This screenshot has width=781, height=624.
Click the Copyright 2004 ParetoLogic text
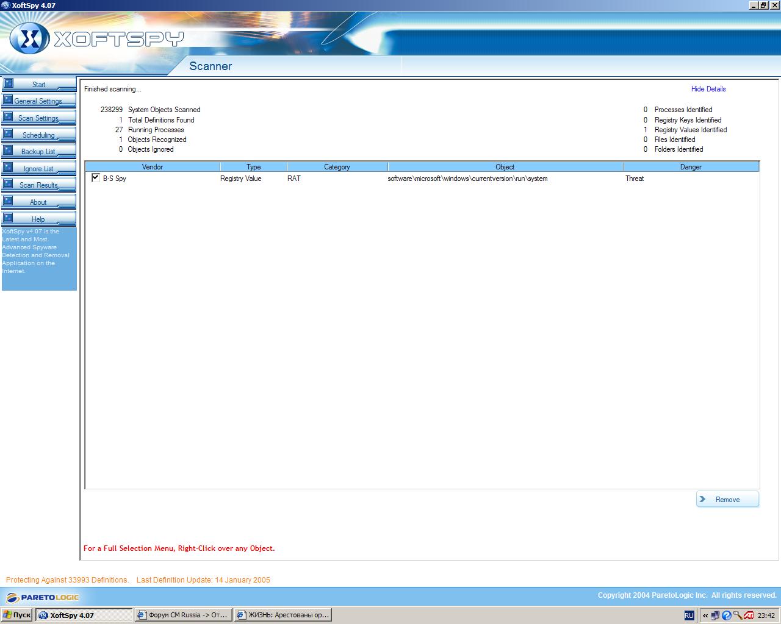[687, 595]
